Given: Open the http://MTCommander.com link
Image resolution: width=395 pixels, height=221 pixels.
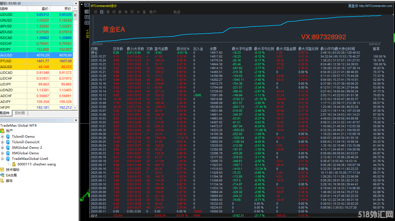Looking at the screenshot, I should (375, 6).
